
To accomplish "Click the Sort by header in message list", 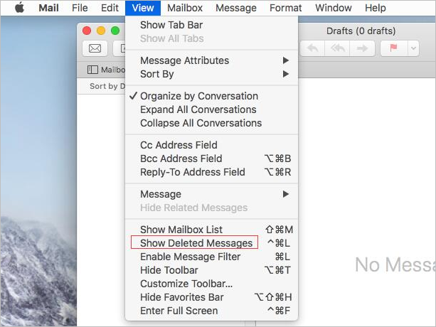I will coord(103,86).
